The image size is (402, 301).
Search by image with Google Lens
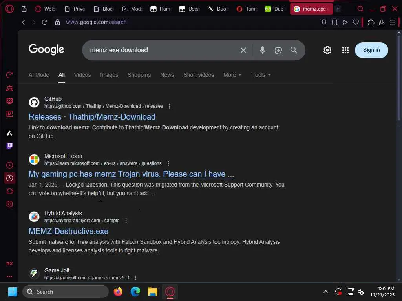(278, 50)
